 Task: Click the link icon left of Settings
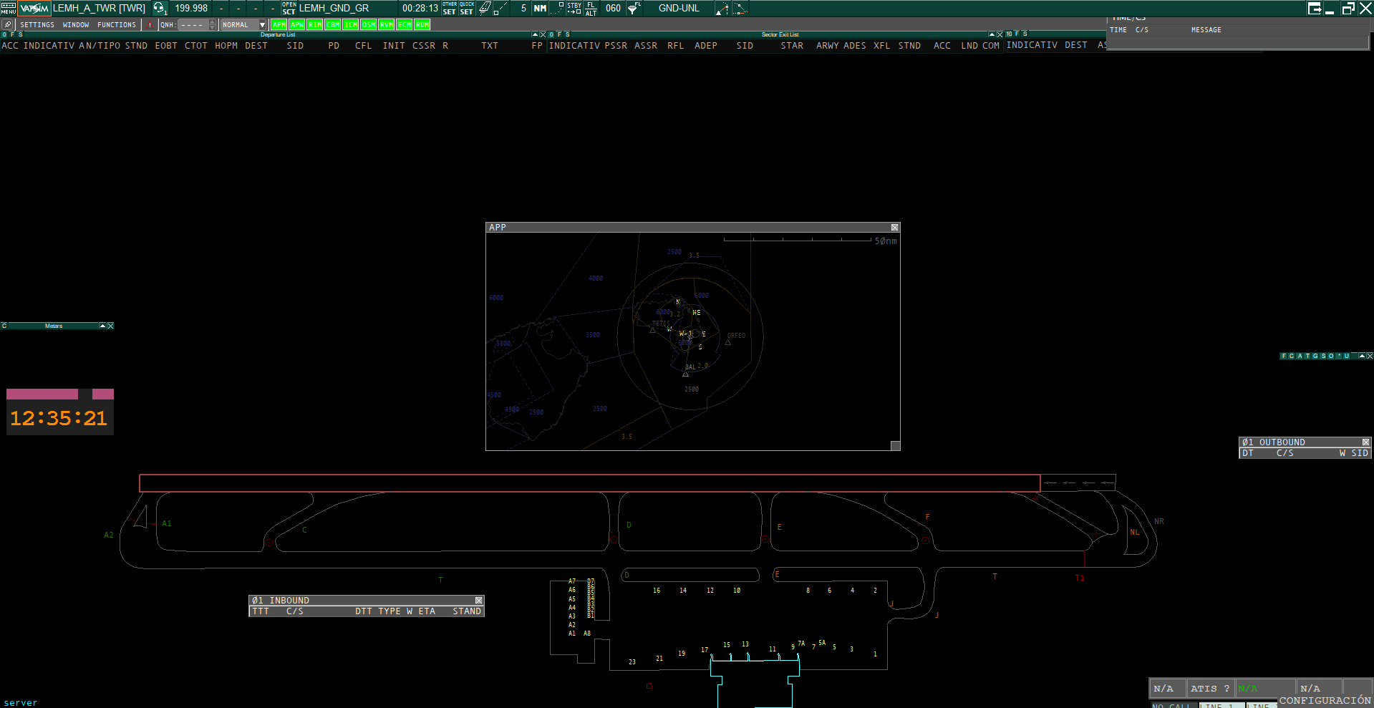[x=8, y=25]
